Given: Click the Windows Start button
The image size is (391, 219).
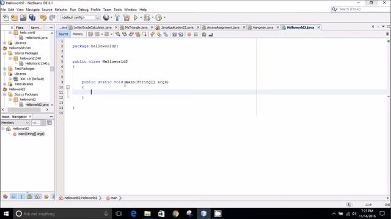Looking at the screenshot, I should tap(6, 214).
